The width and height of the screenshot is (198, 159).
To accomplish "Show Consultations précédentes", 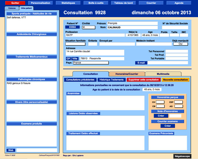I will 80,80.
